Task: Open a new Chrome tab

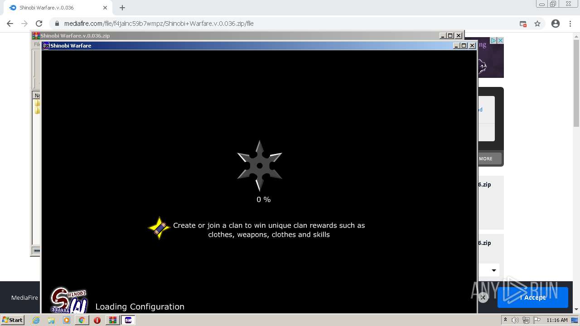Action: pos(122,8)
